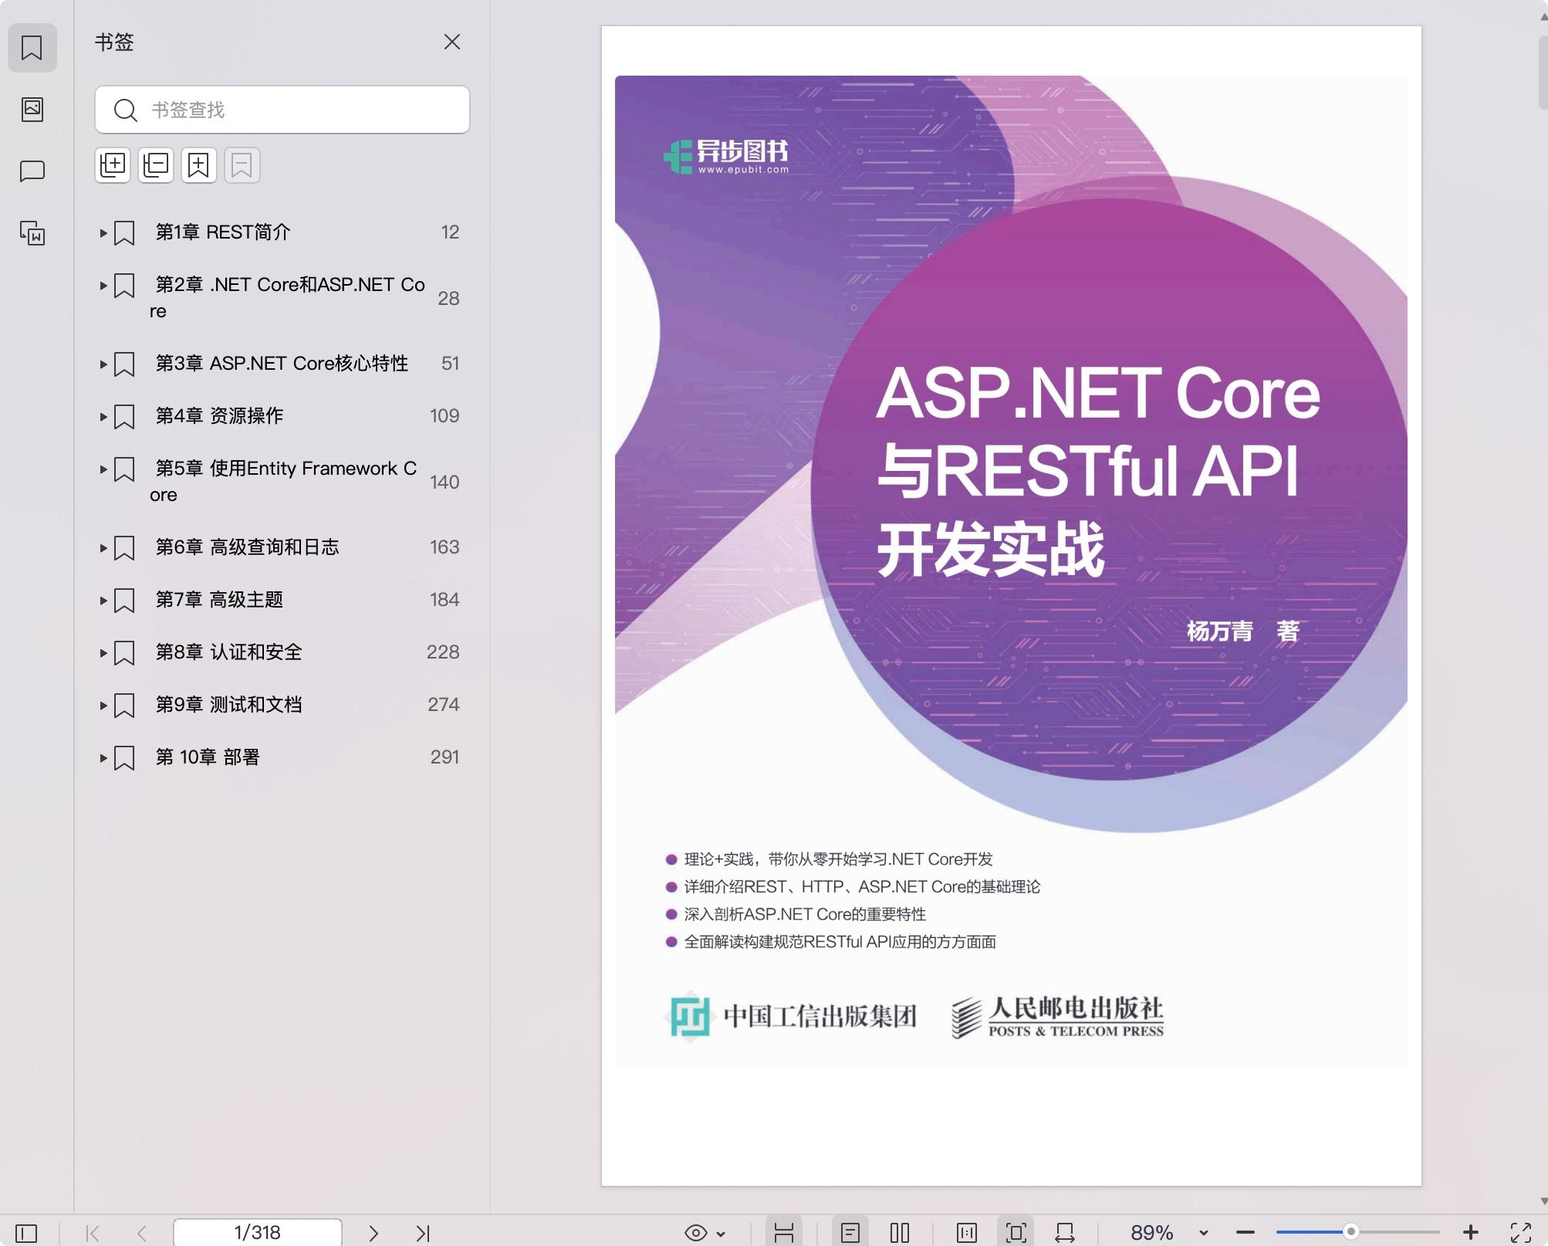Screen dimensions: 1548x1246
Task: Expand 第2章 .NET Core和ASP.NET Core
Action: [x=103, y=286]
